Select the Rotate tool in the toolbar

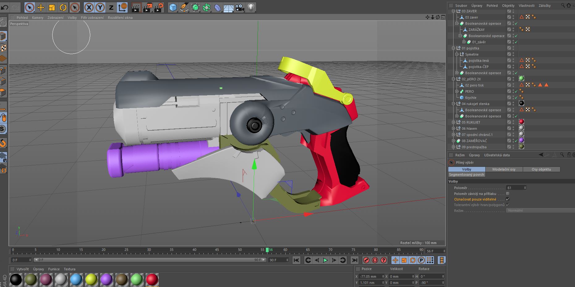coord(63,7)
